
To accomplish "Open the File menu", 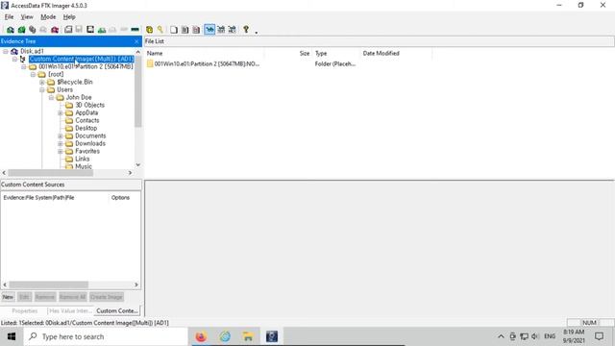I will tap(9, 17).
